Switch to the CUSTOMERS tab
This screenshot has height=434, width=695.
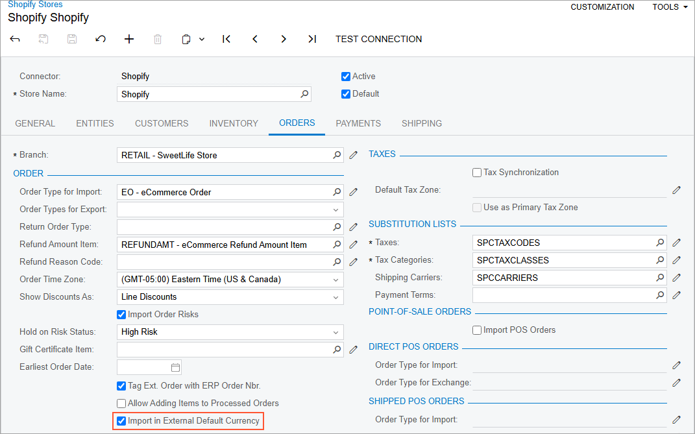162,123
